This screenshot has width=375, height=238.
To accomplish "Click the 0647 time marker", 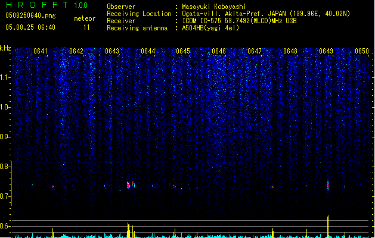I will pos(255,51).
